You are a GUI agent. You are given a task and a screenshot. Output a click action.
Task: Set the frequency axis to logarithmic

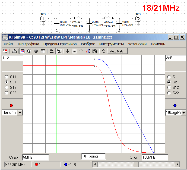click(x=59, y=51)
